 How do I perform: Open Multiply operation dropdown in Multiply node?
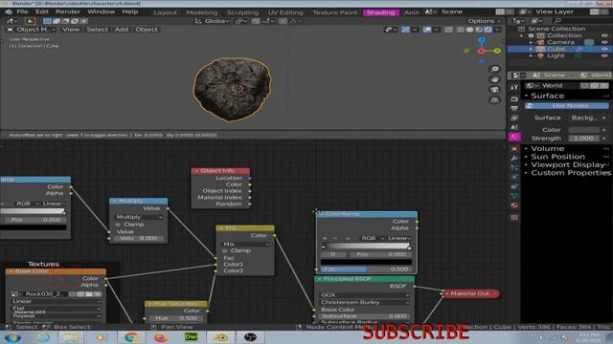pos(139,217)
